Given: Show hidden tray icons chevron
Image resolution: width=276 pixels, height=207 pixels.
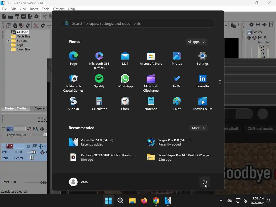Looking at the screenshot, I should [x=221, y=201].
